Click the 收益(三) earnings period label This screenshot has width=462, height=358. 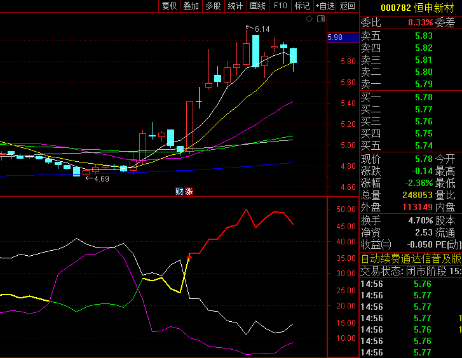[376, 245]
